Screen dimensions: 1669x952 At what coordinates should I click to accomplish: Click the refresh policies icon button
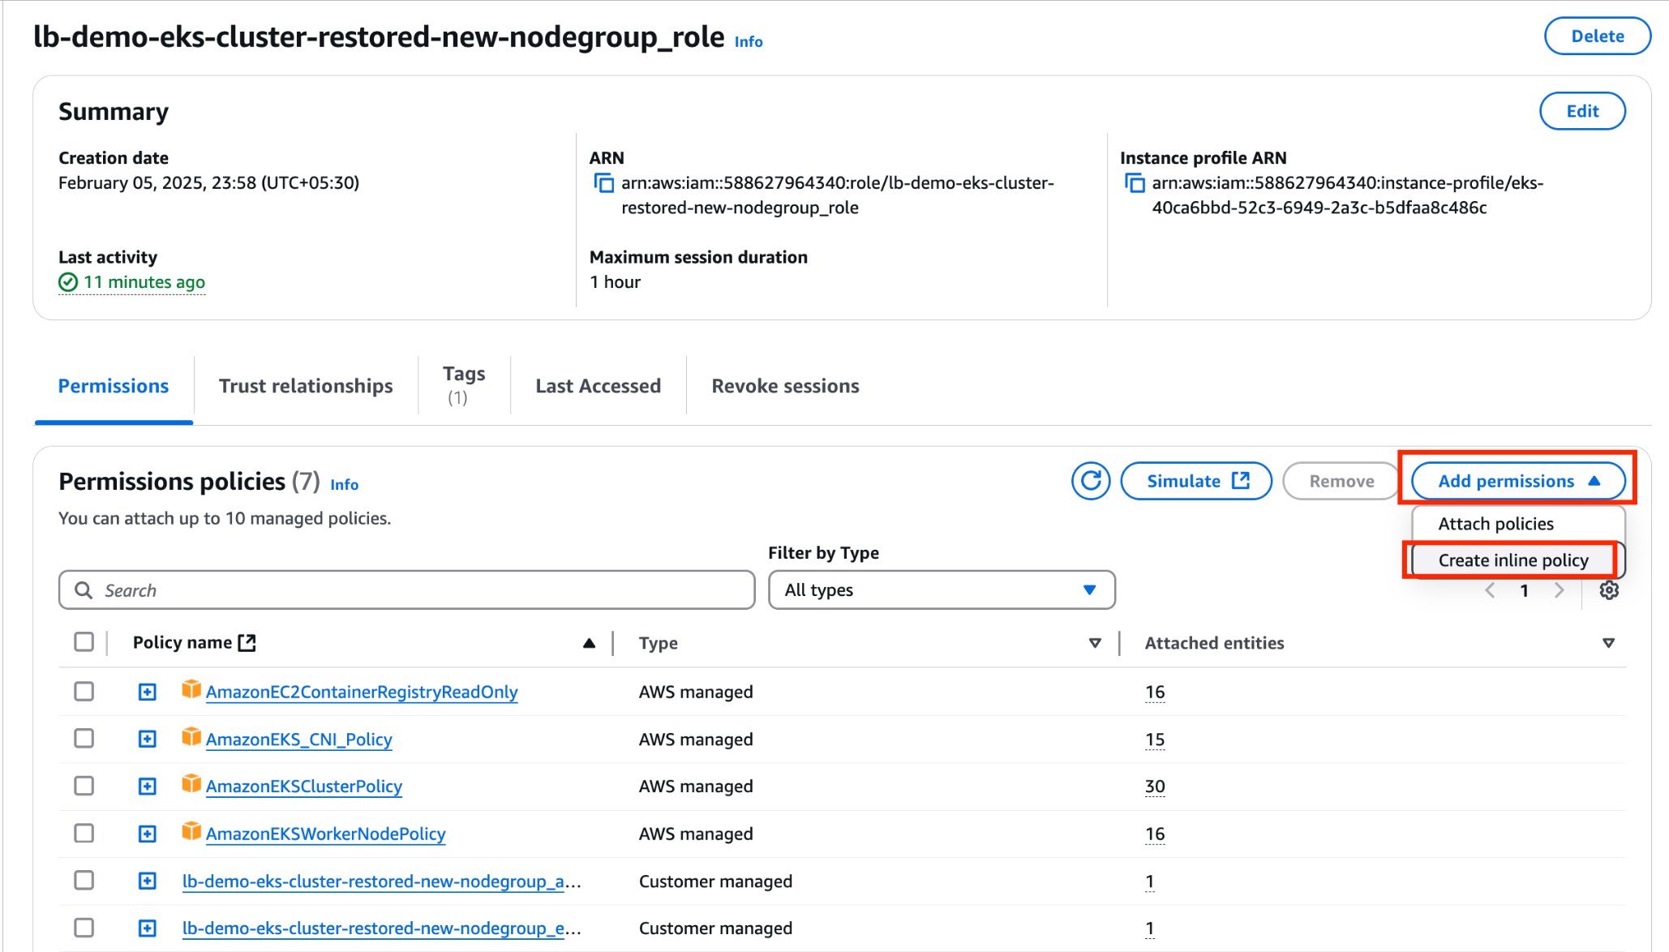(1091, 481)
